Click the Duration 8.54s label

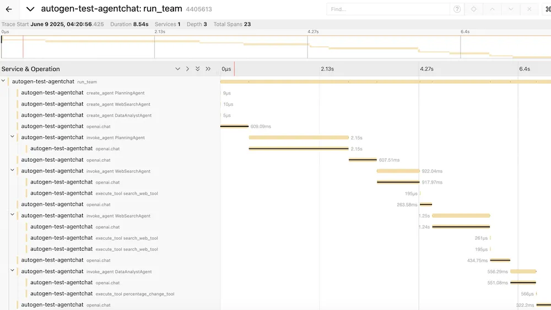(129, 24)
